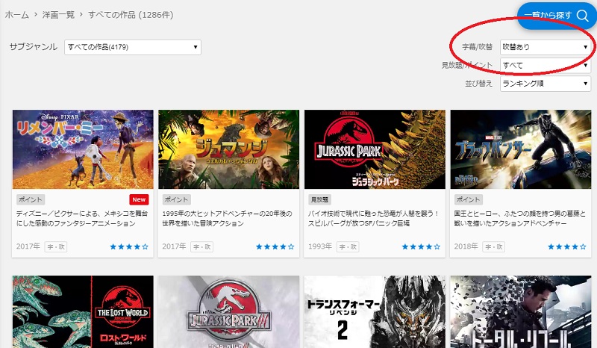The image size is (597, 348).
Task: Click 2017年 on ジュマンジ card
Action: [174, 246]
